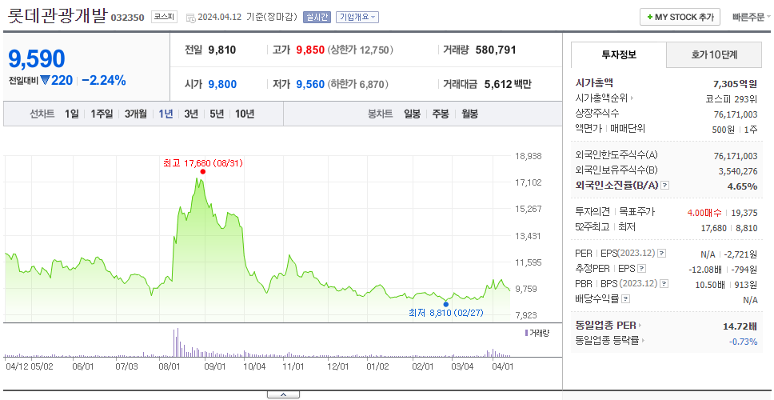The width and height of the screenshot is (774, 400).
Task: Click the 코스피 293위 ranking value
Action: pyautogui.click(x=732, y=98)
